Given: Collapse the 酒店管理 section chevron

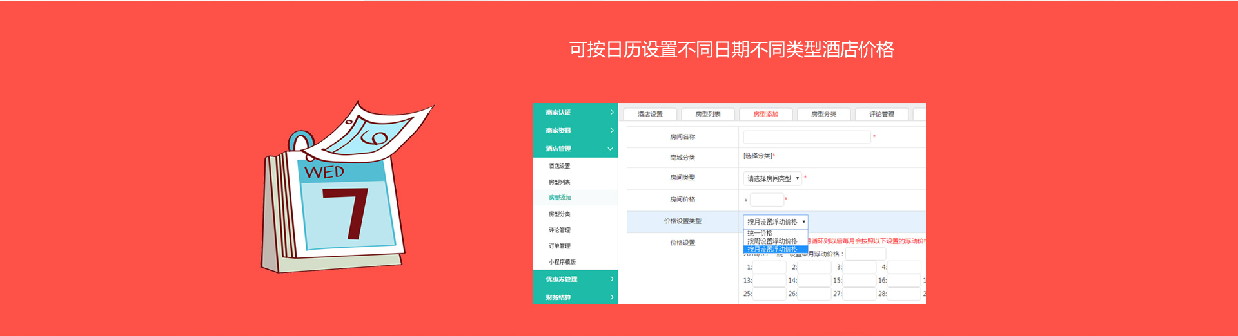Looking at the screenshot, I should click(610, 149).
